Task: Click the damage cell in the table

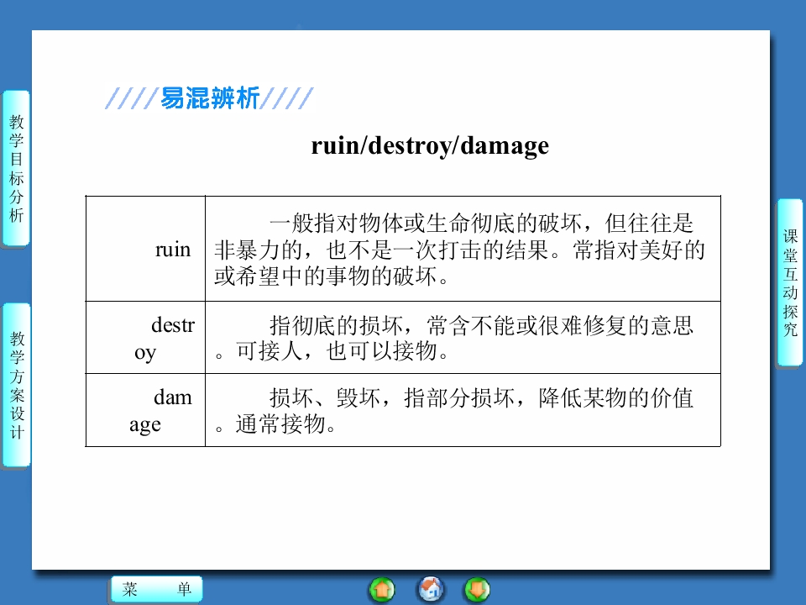Action: 145,411
